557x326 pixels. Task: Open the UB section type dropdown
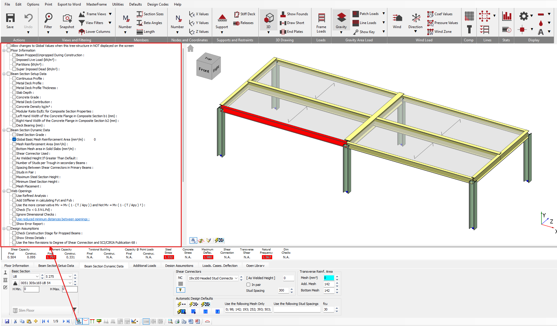[37, 276]
